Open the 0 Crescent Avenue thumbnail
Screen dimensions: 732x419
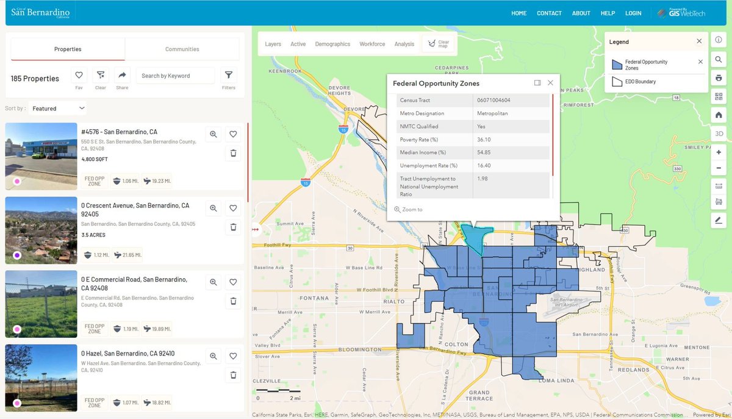41,231
